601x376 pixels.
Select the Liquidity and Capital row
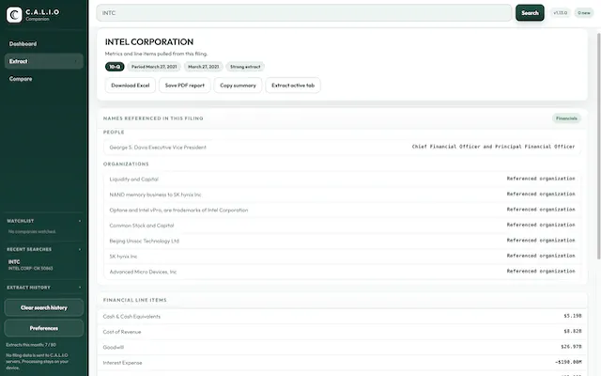click(x=342, y=180)
